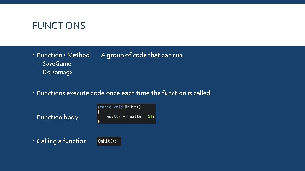Click the white title banner area
The height and width of the screenshot is (171, 305).
pos(152,25)
